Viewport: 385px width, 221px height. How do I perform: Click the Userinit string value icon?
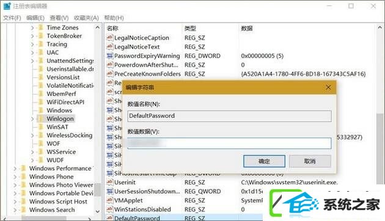(109, 183)
